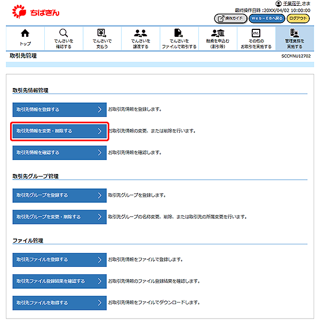Click the 操作ガイド button
320x325 pixels.
click(230, 19)
